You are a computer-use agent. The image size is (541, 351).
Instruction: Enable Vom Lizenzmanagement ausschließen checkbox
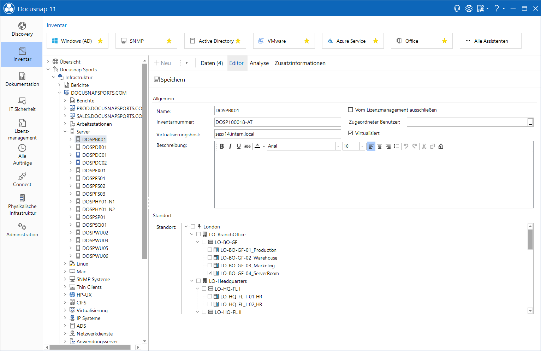(351, 110)
